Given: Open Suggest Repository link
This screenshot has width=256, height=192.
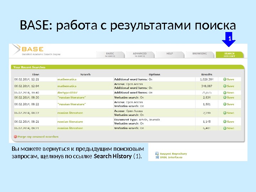Looking at the screenshot, I should [x=174, y=154].
